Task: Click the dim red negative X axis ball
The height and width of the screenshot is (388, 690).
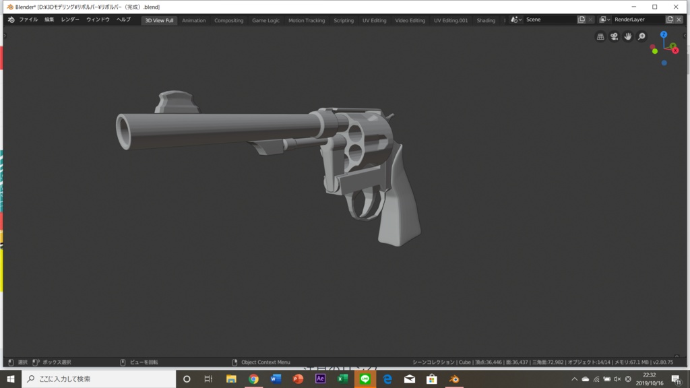Action: [652, 47]
